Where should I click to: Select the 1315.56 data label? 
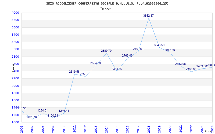click(x=21, y=109)
